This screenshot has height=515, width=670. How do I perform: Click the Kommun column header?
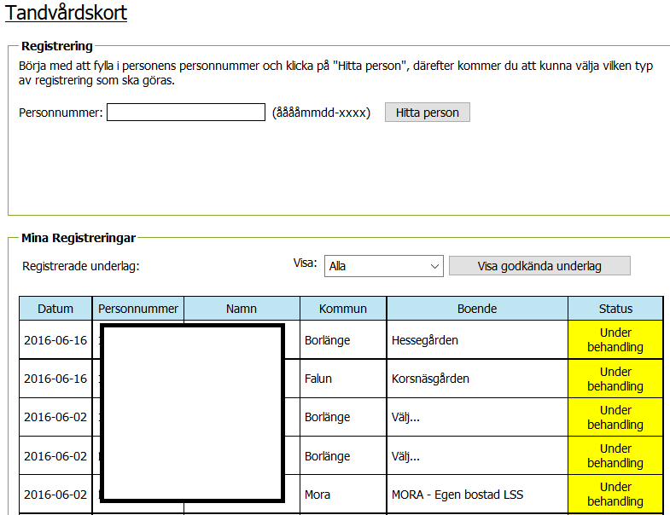coord(343,309)
